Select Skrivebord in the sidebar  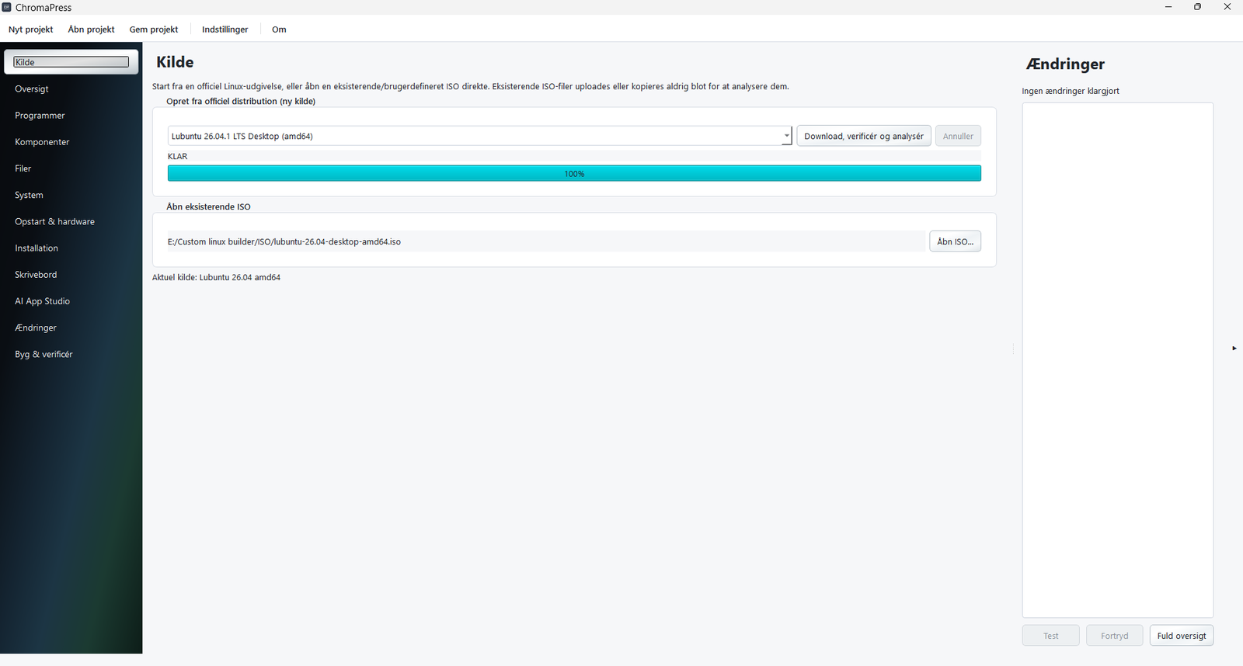pyautogui.click(x=71, y=275)
